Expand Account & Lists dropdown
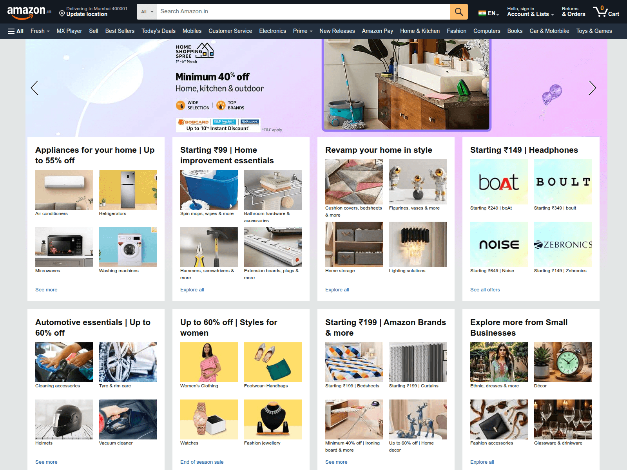This screenshot has height=470, width=627. click(x=530, y=12)
